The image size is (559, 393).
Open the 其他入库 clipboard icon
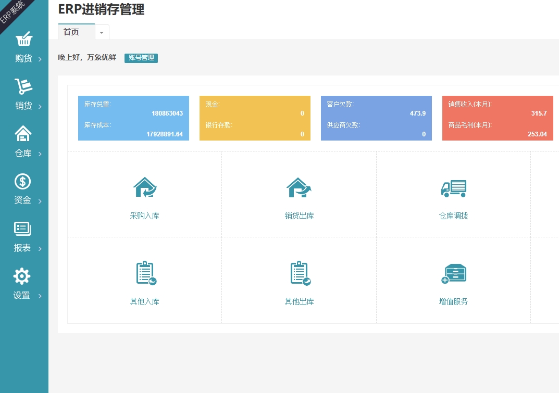pyautogui.click(x=146, y=273)
